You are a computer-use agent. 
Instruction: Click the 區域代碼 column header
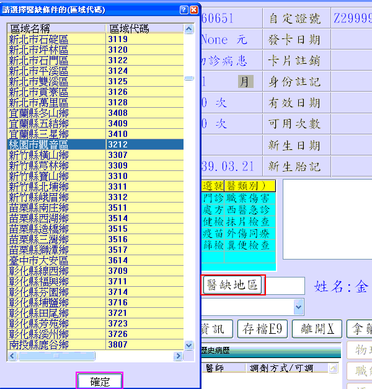[144, 28]
